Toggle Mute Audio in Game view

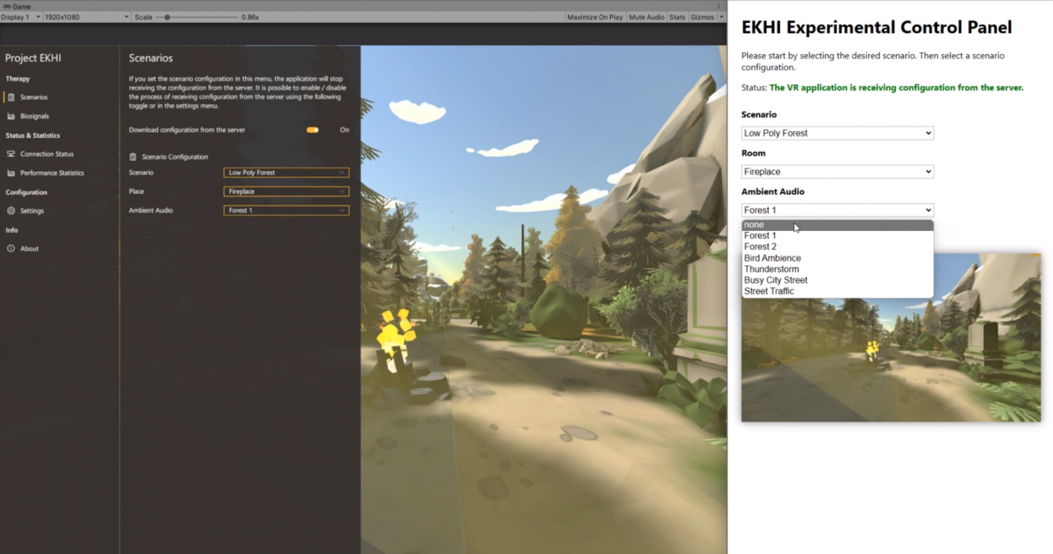point(646,17)
